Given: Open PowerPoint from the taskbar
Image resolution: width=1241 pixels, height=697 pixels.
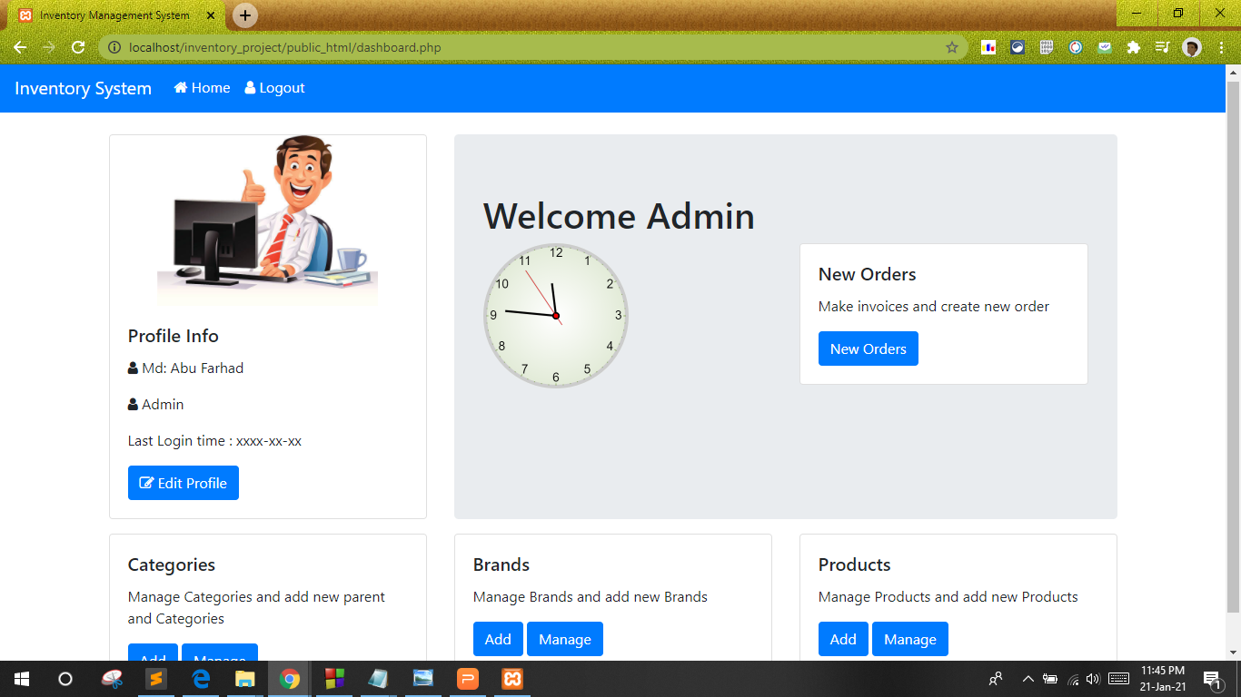Looking at the screenshot, I should point(467,678).
